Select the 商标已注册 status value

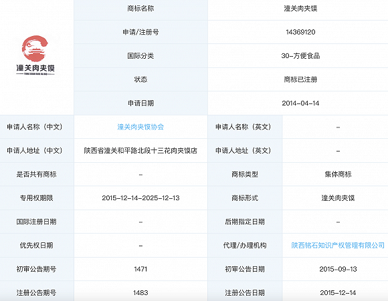[300, 79]
